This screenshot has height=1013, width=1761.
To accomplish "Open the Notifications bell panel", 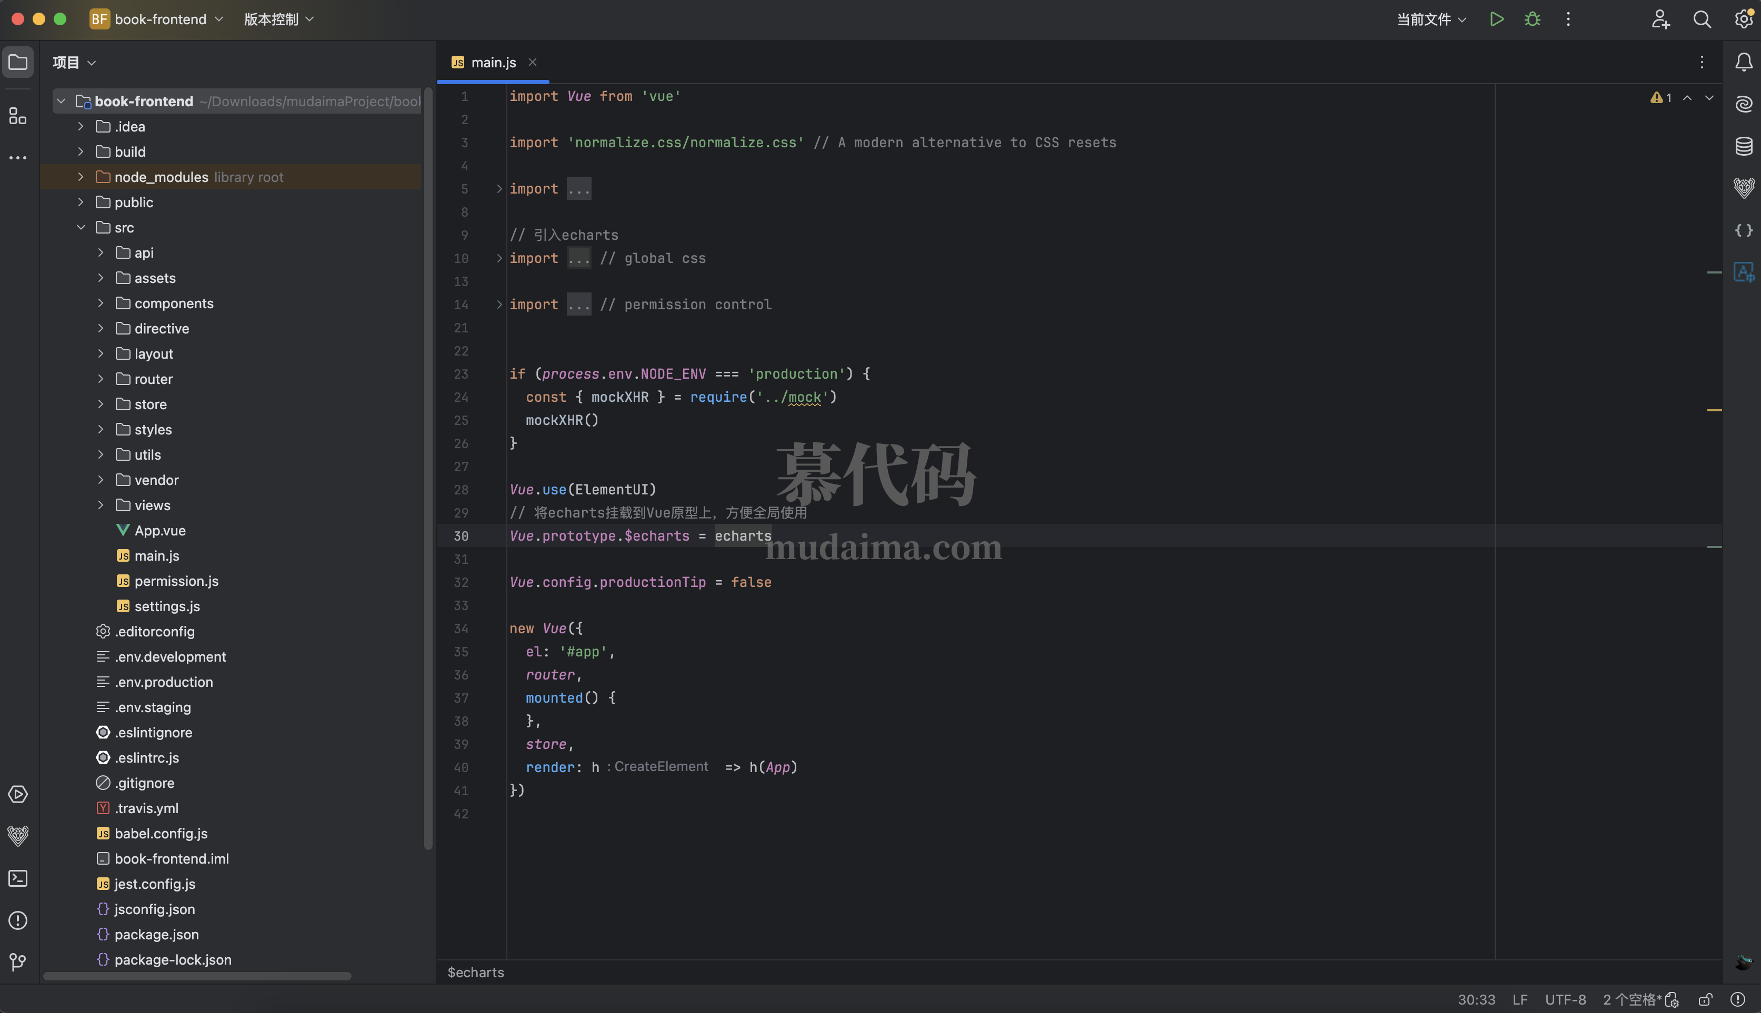I will (1744, 62).
